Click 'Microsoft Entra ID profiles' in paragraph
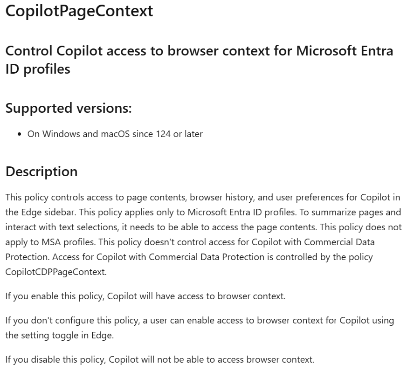The image size is (407, 371). pos(241,212)
